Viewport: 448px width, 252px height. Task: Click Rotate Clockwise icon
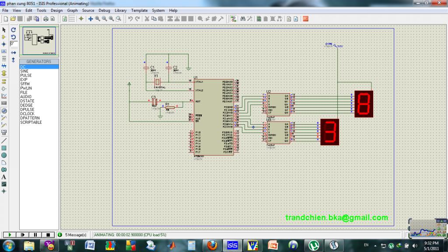[x=14, y=30]
